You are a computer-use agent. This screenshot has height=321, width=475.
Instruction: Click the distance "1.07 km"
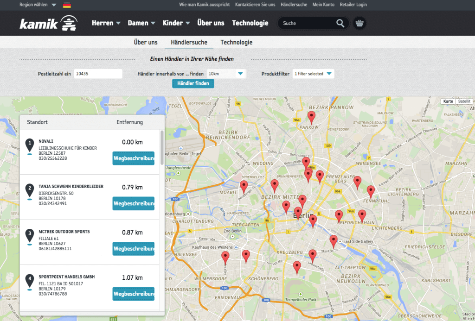132,278
